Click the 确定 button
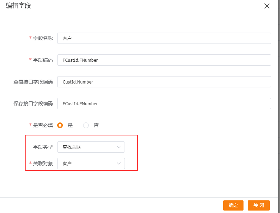Viewport: 280px width, 213px height. pos(233,206)
